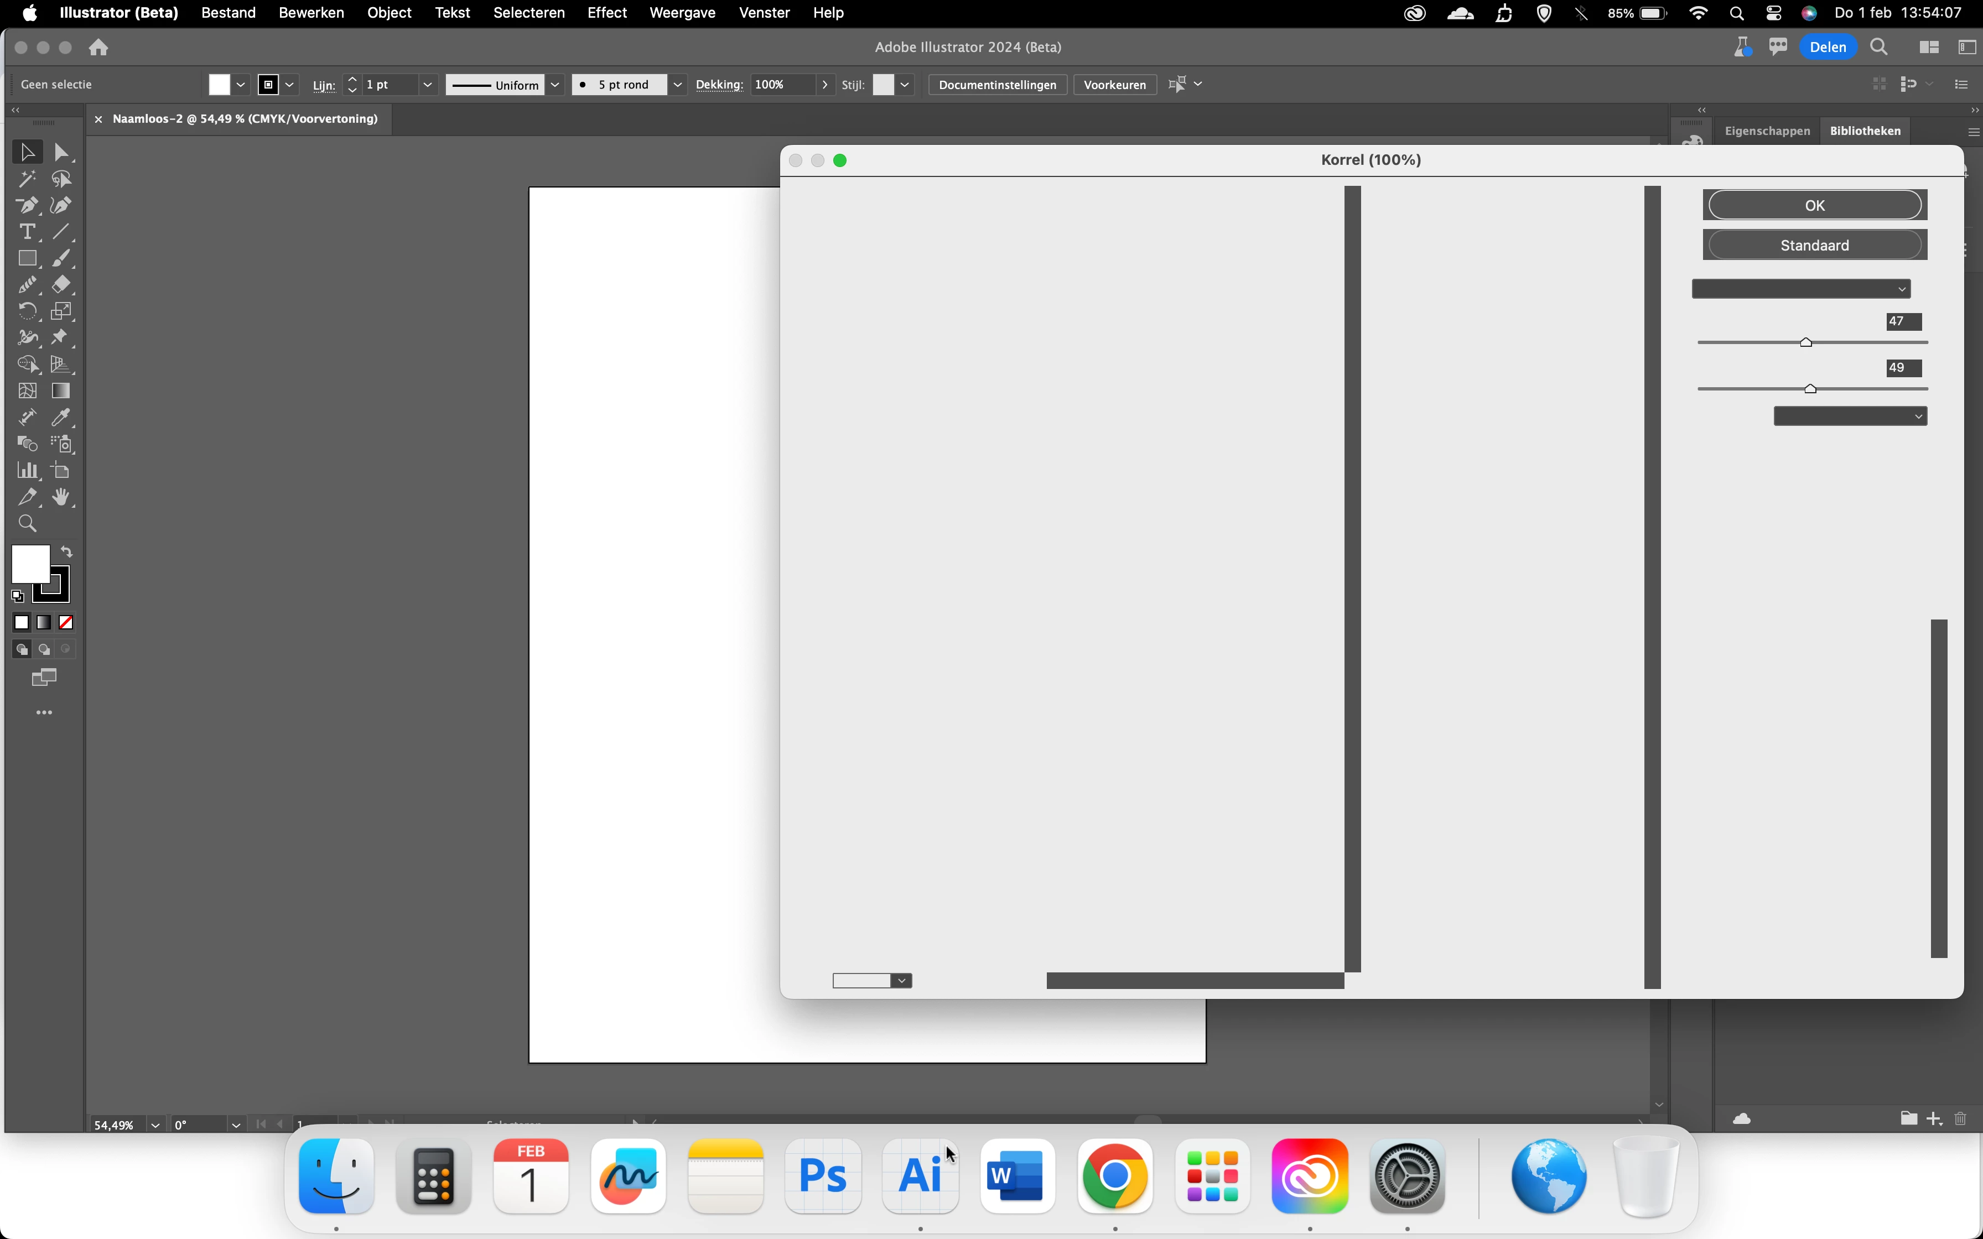
Task: Click OK in the Korrel dialog
Action: (x=1814, y=206)
